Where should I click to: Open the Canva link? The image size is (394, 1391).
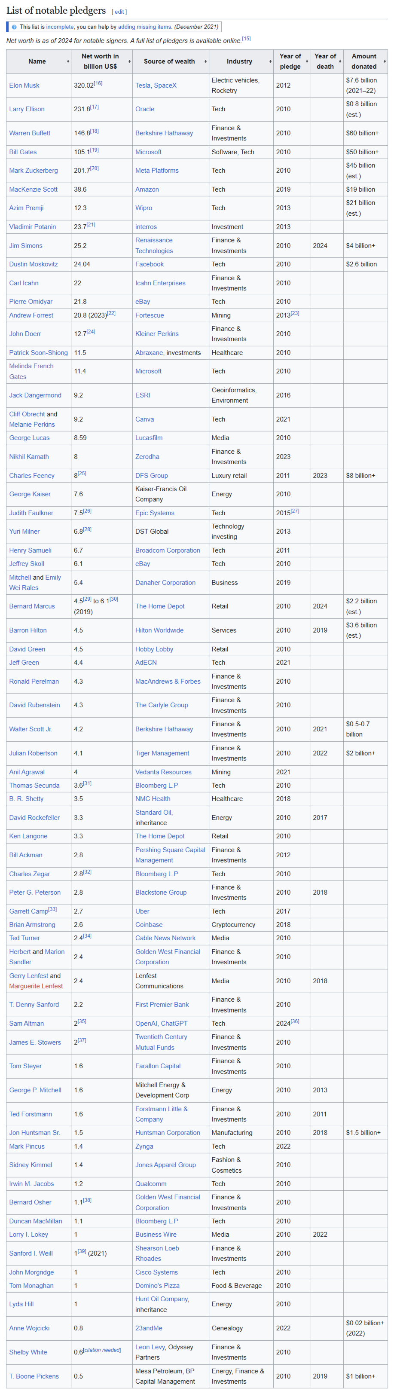pos(144,419)
